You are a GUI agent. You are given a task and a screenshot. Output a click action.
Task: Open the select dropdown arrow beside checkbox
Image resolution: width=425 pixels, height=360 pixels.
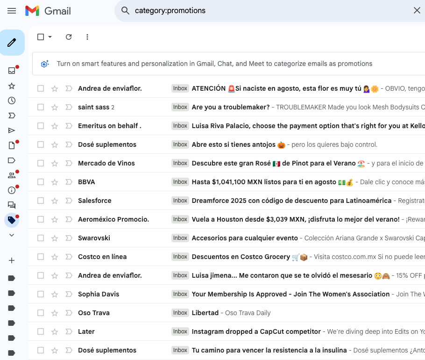click(50, 37)
